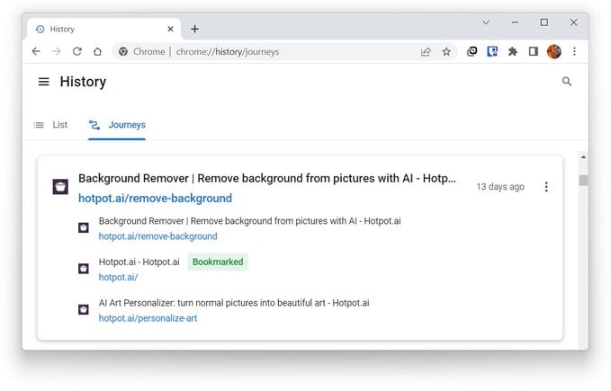Open the Extensions puzzle menu

point(513,51)
